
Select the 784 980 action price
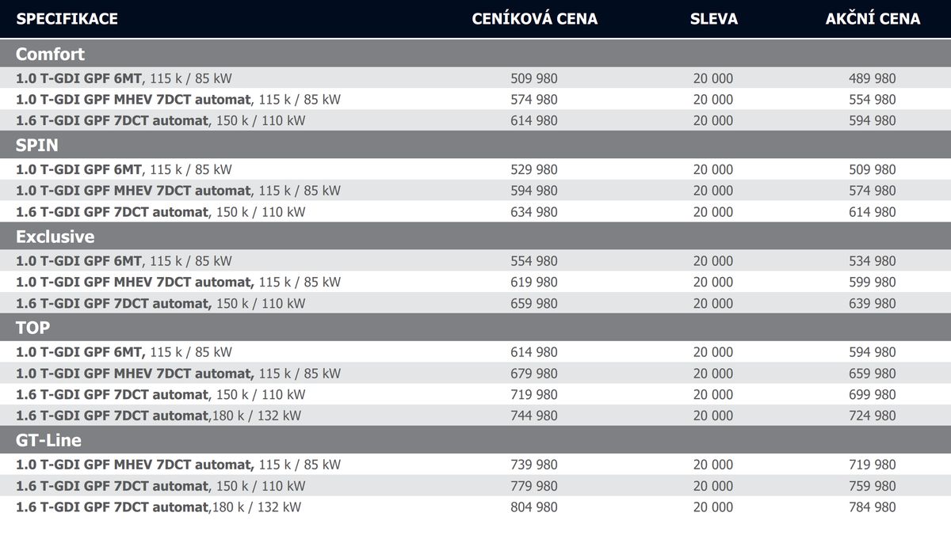tap(873, 507)
